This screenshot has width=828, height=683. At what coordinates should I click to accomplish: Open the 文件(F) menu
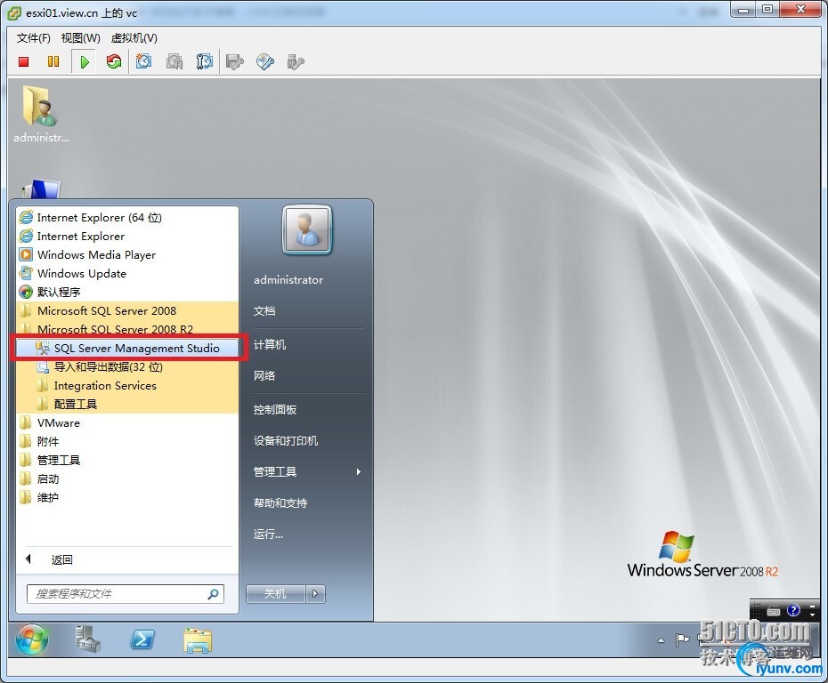pyautogui.click(x=33, y=38)
